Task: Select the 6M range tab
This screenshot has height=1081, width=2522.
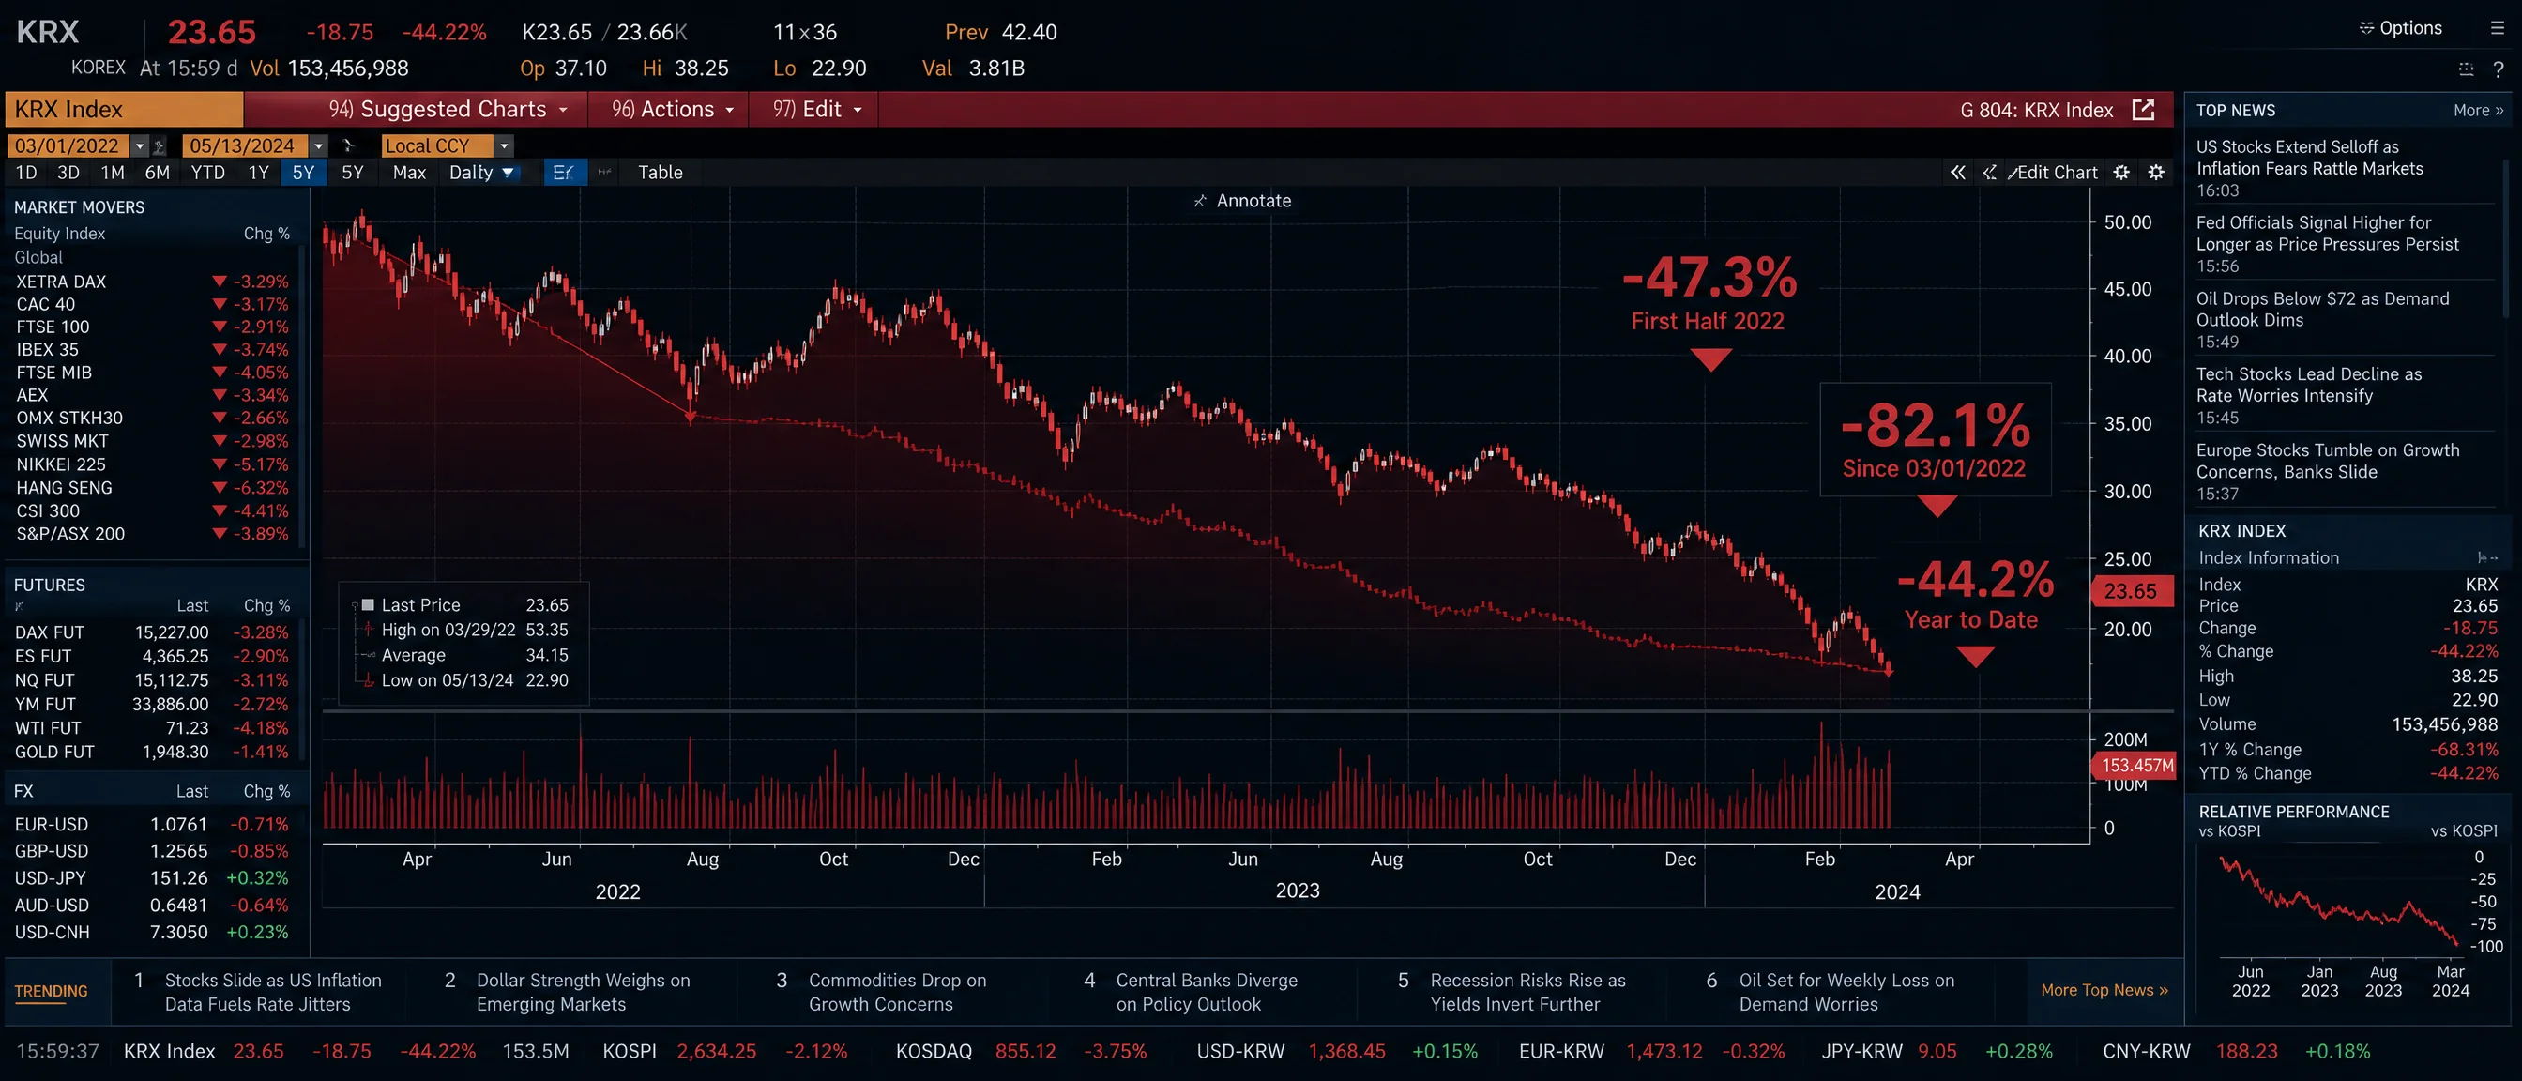Action: click(x=157, y=173)
